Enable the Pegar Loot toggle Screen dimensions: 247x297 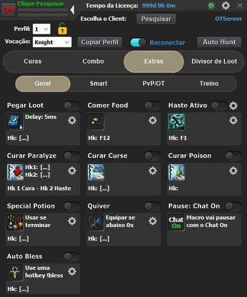tap(72, 106)
